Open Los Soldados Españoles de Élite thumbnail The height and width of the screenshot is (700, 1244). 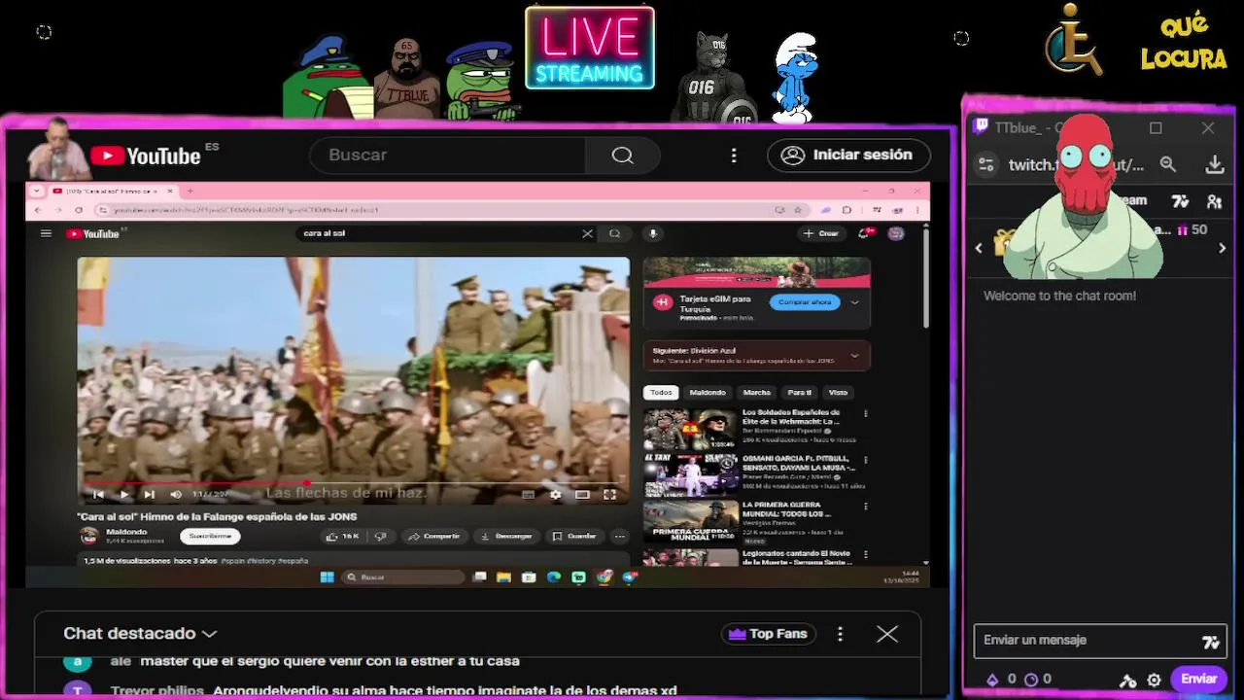click(x=691, y=429)
